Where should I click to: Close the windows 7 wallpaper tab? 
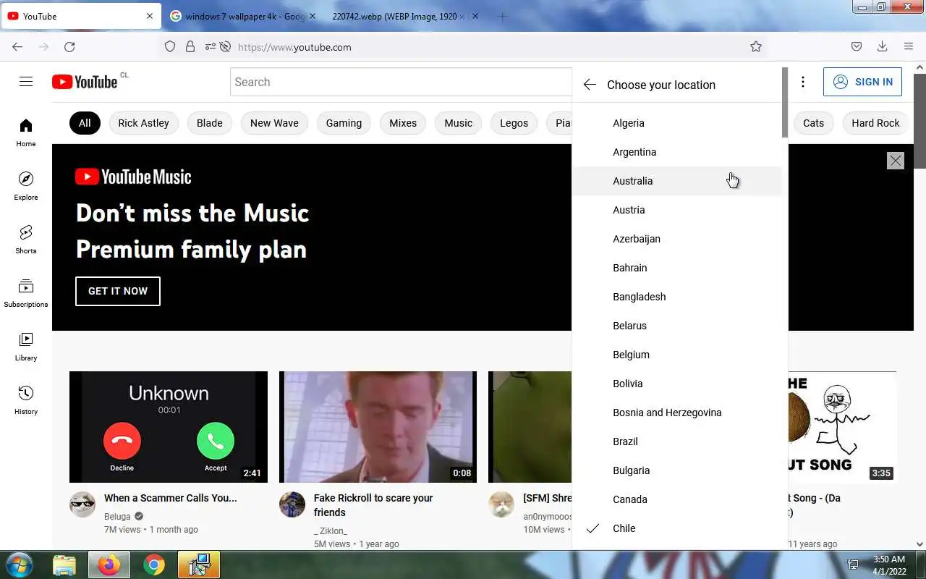tap(313, 16)
